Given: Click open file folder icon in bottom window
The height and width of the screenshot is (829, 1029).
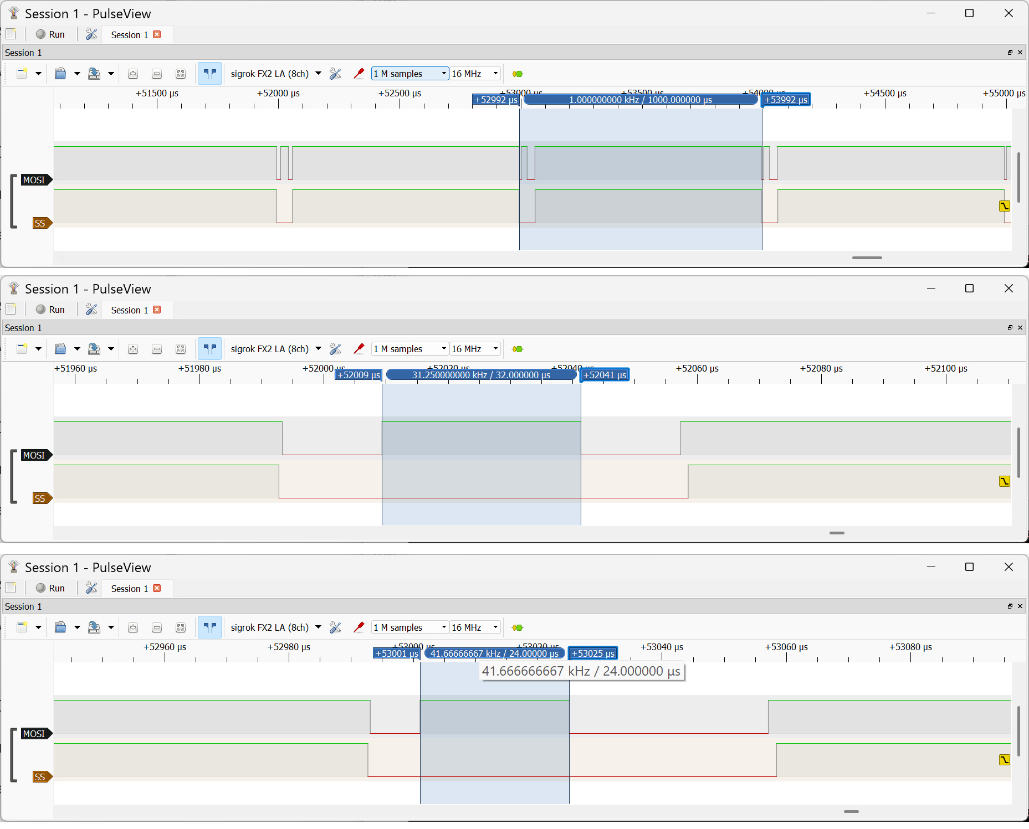Looking at the screenshot, I should click(60, 627).
